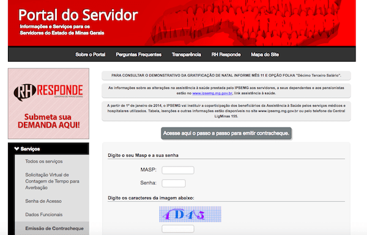Open Solicitação Virtual de Contagem de Tempo

point(52,181)
